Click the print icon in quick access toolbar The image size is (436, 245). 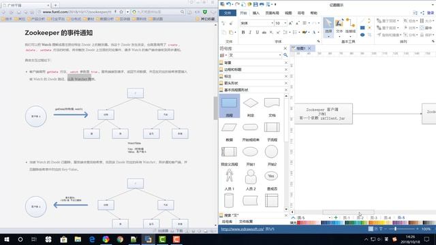262,4
